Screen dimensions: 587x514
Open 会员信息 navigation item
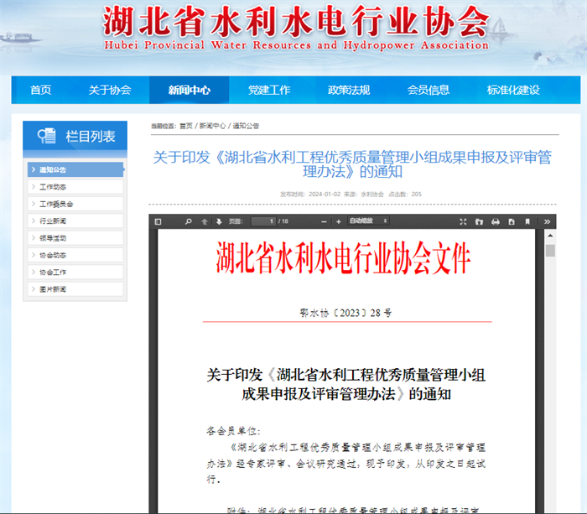coord(429,90)
